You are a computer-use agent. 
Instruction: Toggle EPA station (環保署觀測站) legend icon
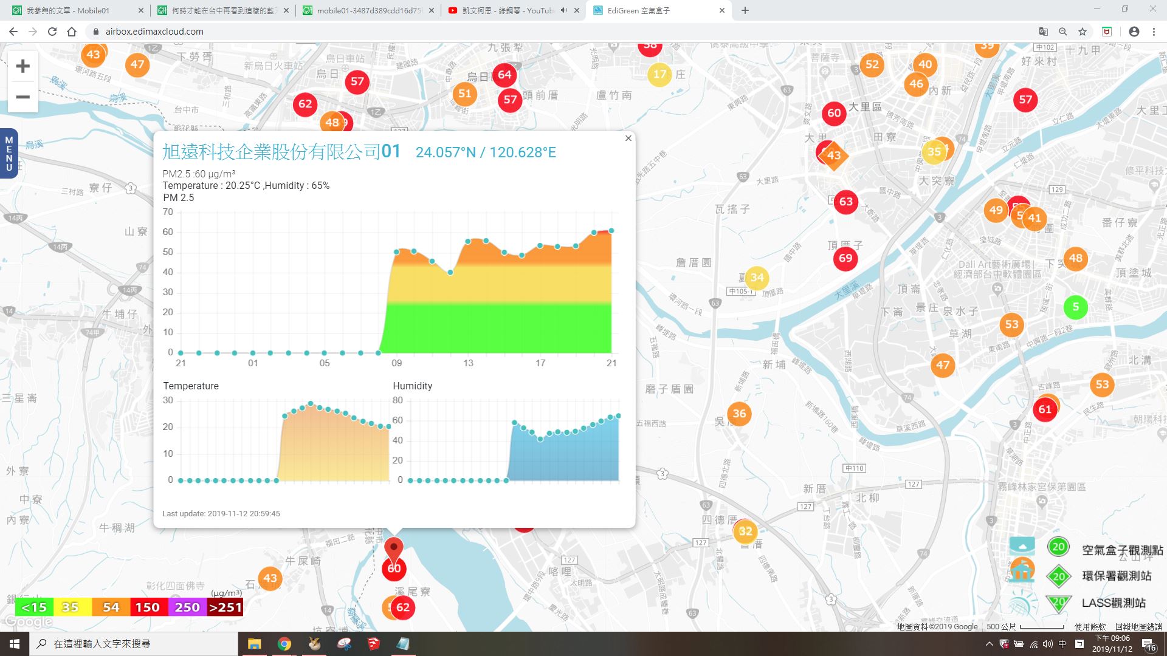coord(1059,576)
